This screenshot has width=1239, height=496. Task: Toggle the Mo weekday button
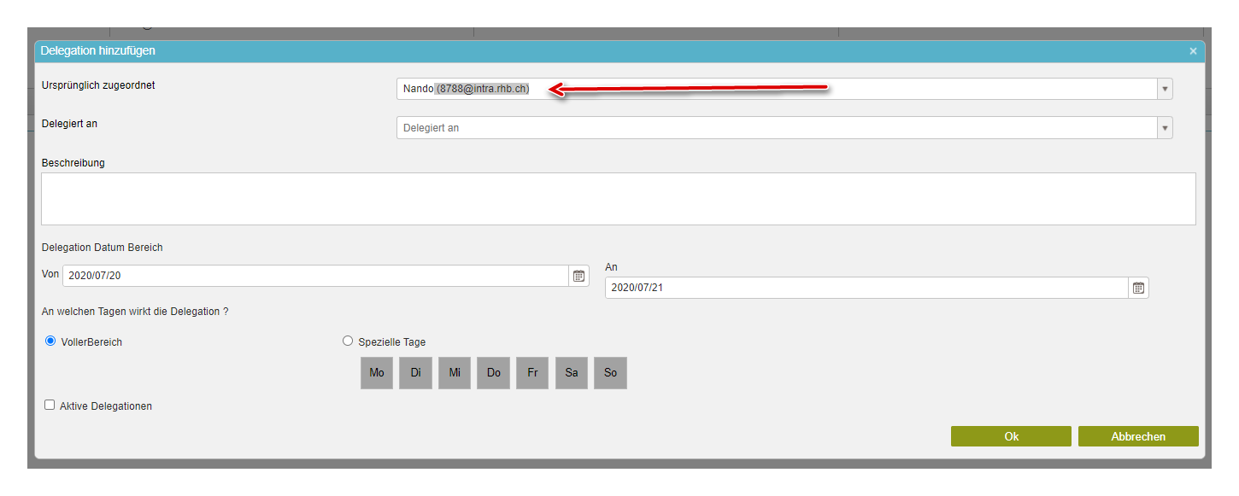click(377, 373)
